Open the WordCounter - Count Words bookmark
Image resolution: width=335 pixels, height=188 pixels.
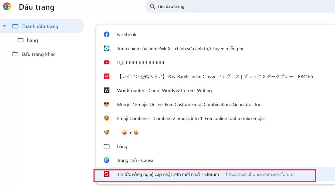(164, 91)
